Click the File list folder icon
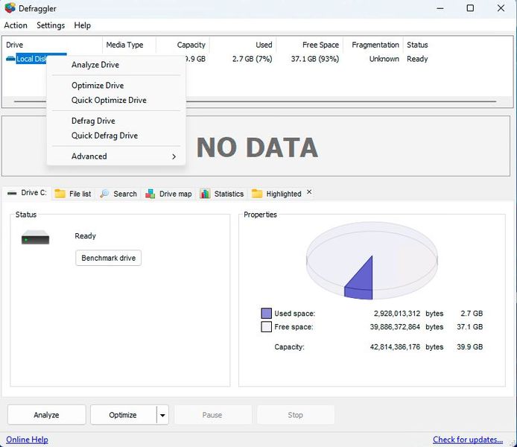Screen dimensions: 517x447 click(60, 194)
